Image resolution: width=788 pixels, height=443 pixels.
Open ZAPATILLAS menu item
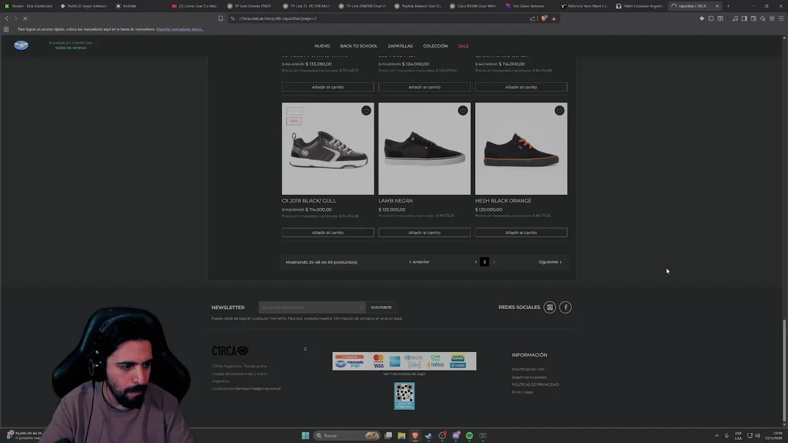(400, 46)
